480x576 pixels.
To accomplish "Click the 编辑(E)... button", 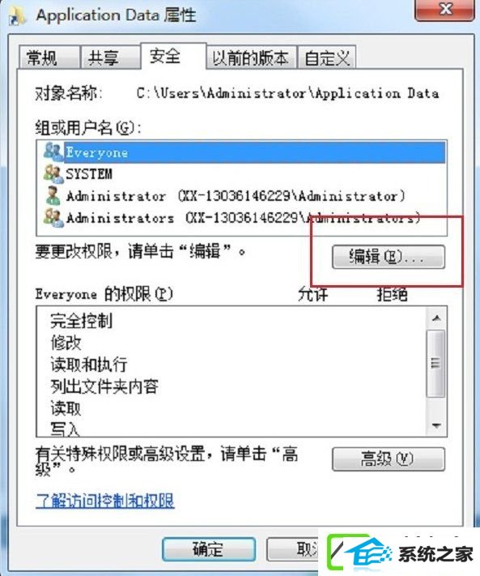I will 389,257.
